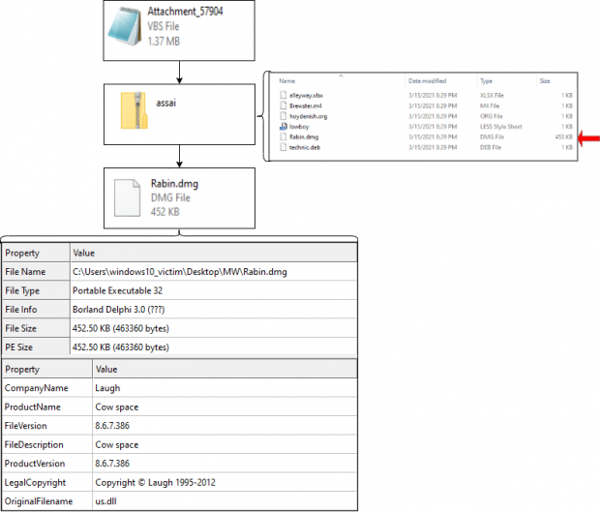
Task: Click the Brewster.m4 file icon
Action: 283,105
